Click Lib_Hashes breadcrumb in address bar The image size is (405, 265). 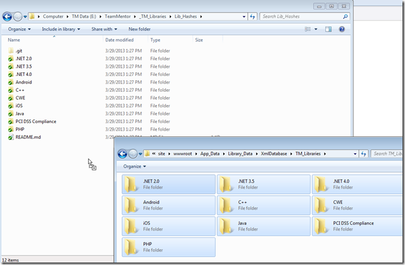click(x=186, y=16)
